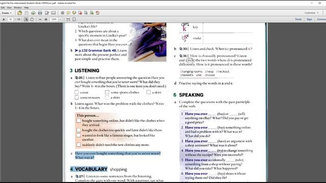
Task: Click the audio 2.26 track icon in Listening
Action: click(x=80, y=78)
